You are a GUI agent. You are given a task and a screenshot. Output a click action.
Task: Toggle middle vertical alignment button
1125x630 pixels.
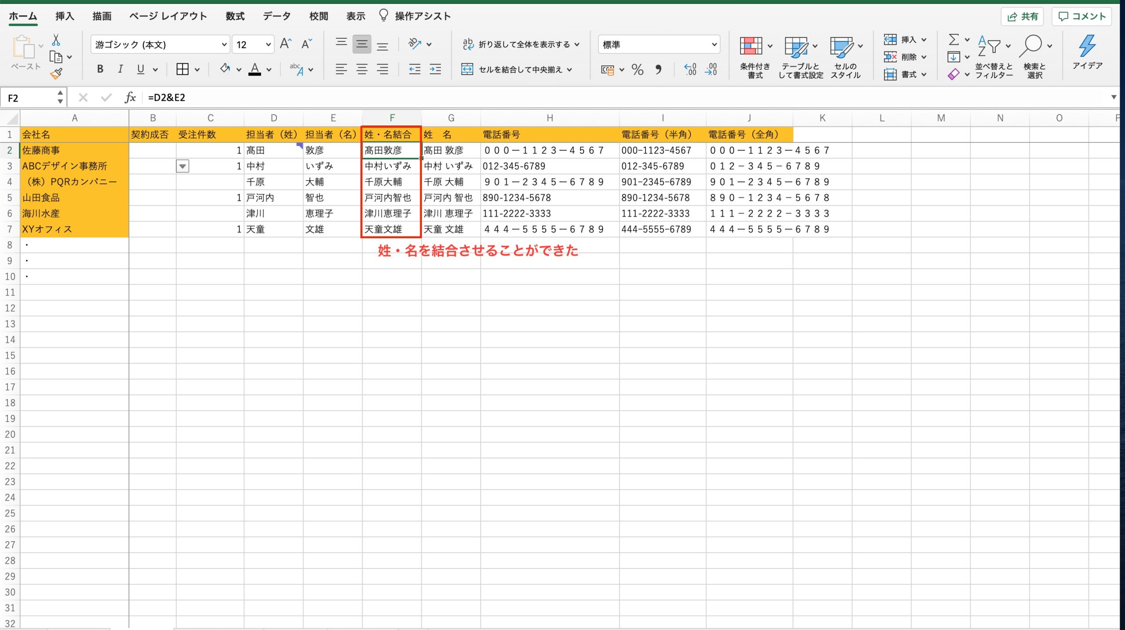[362, 44]
